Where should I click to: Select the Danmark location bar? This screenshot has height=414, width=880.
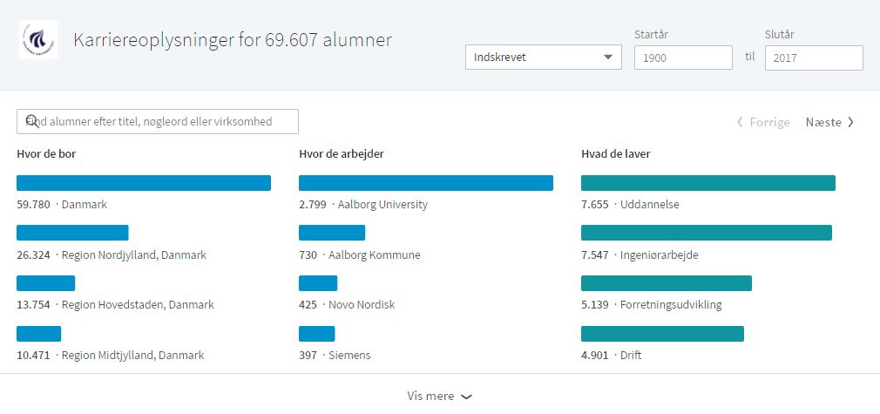coord(144,183)
